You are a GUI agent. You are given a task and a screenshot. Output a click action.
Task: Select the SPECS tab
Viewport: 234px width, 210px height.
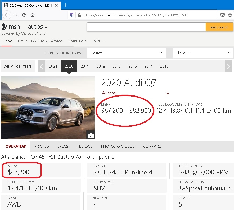click(63, 146)
